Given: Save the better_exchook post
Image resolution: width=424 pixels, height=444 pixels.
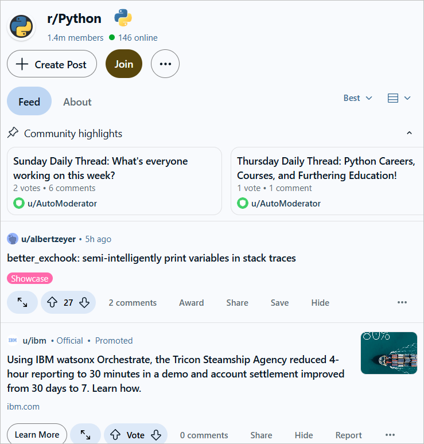Looking at the screenshot, I should [x=280, y=303].
